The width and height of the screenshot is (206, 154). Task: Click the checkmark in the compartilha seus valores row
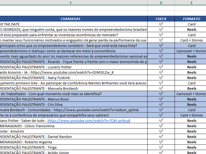tap(161, 115)
